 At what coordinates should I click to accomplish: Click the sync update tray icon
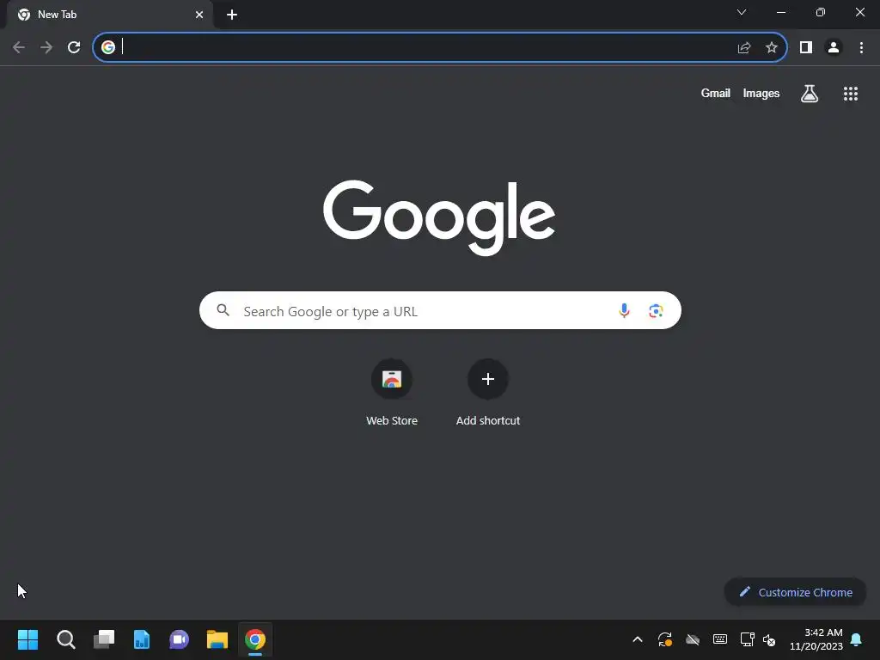click(x=665, y=639)
